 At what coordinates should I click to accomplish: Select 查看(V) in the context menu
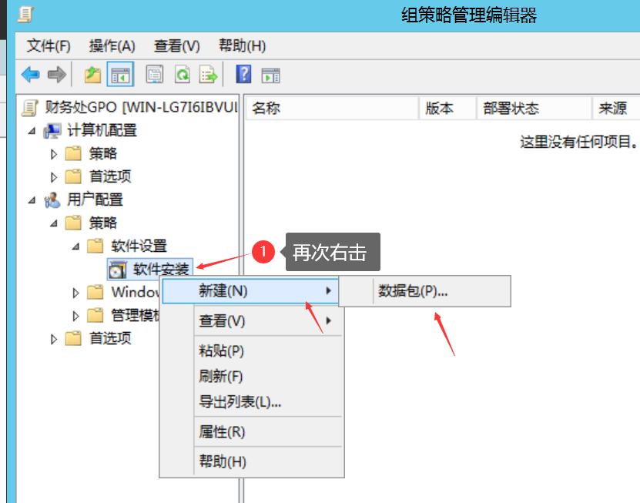pos(250,321)
